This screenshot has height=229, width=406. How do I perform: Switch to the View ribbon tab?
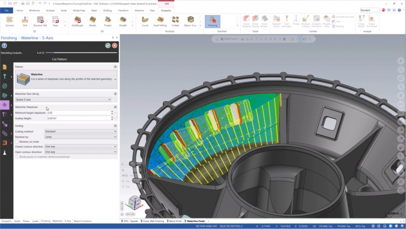(x=152, y=11)
